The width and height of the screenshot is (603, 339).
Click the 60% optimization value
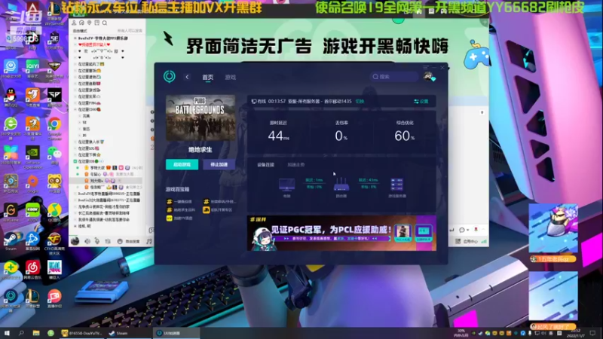404,136
